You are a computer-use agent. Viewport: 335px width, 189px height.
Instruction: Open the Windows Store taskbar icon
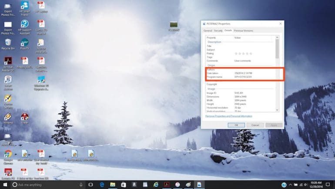click(x=124, y=185)
